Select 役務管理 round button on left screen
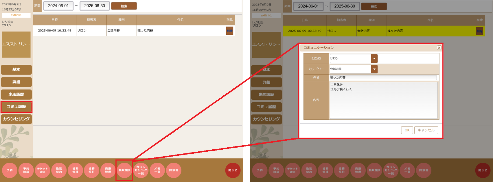The width and height of the screenshot is (493, 182). pos(75,170)
